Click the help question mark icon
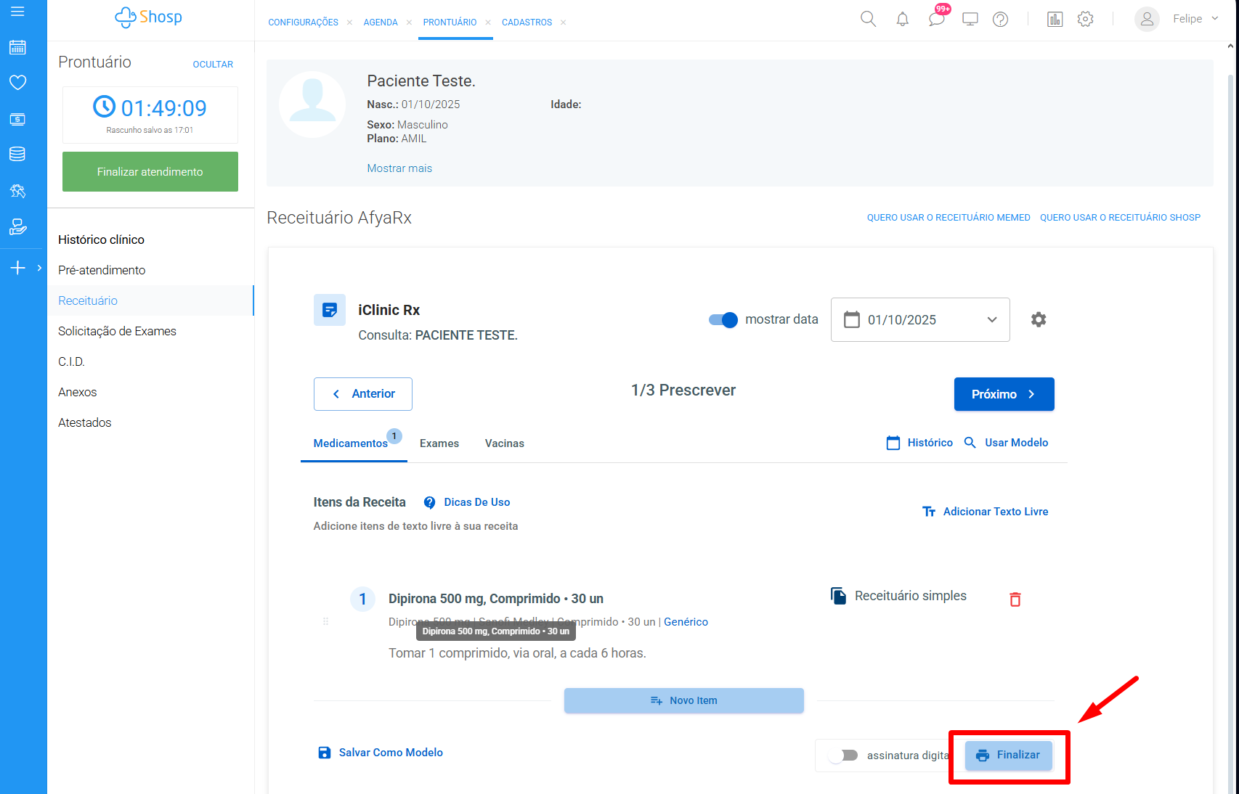 (x=1000, y=20)
